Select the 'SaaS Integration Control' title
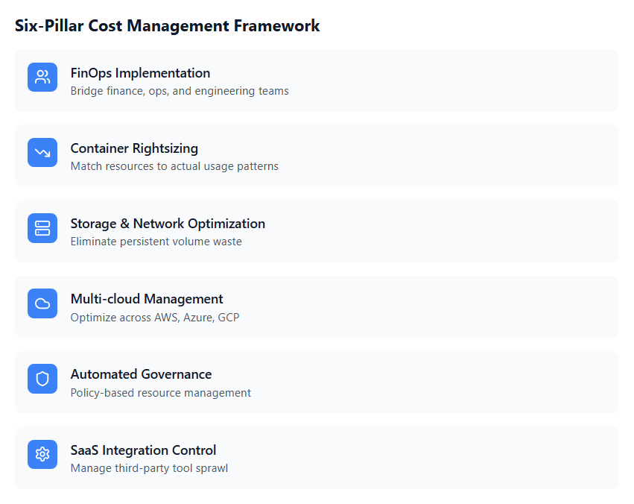Viewport: 634px width, 504px height. pyautogui.click(x=143, y=450)
